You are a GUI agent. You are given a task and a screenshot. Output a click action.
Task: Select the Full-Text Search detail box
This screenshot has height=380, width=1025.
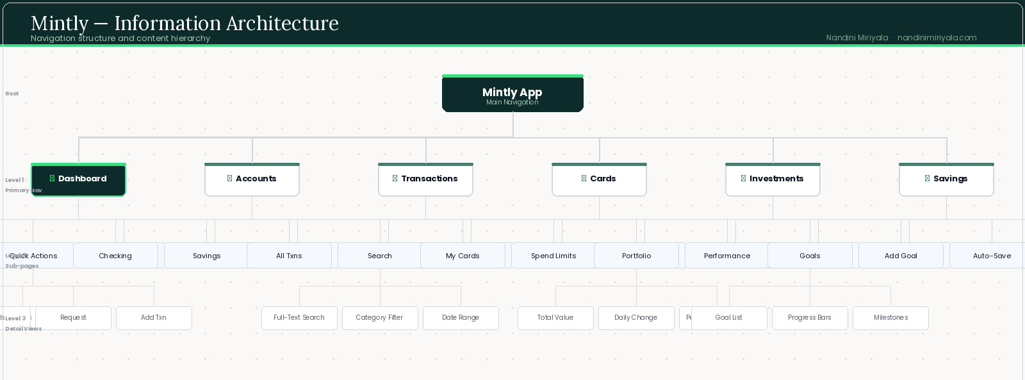[x=299, y=318]
